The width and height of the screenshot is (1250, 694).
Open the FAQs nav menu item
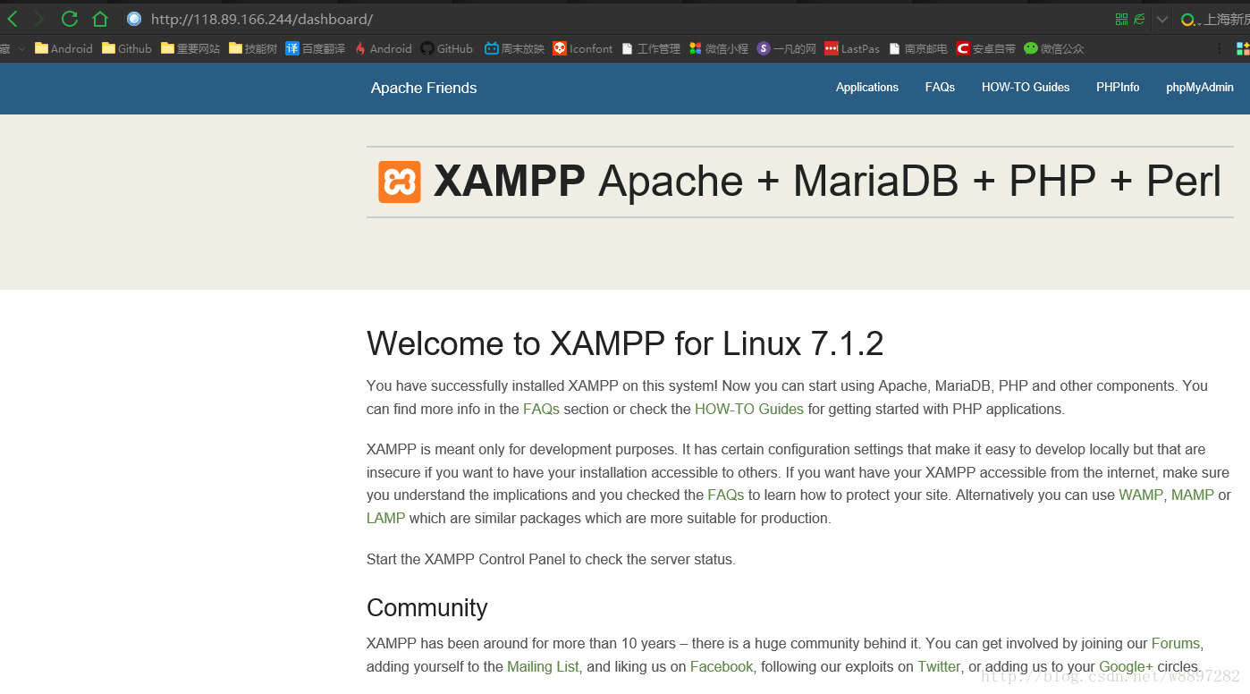click(x=940, y=87)
